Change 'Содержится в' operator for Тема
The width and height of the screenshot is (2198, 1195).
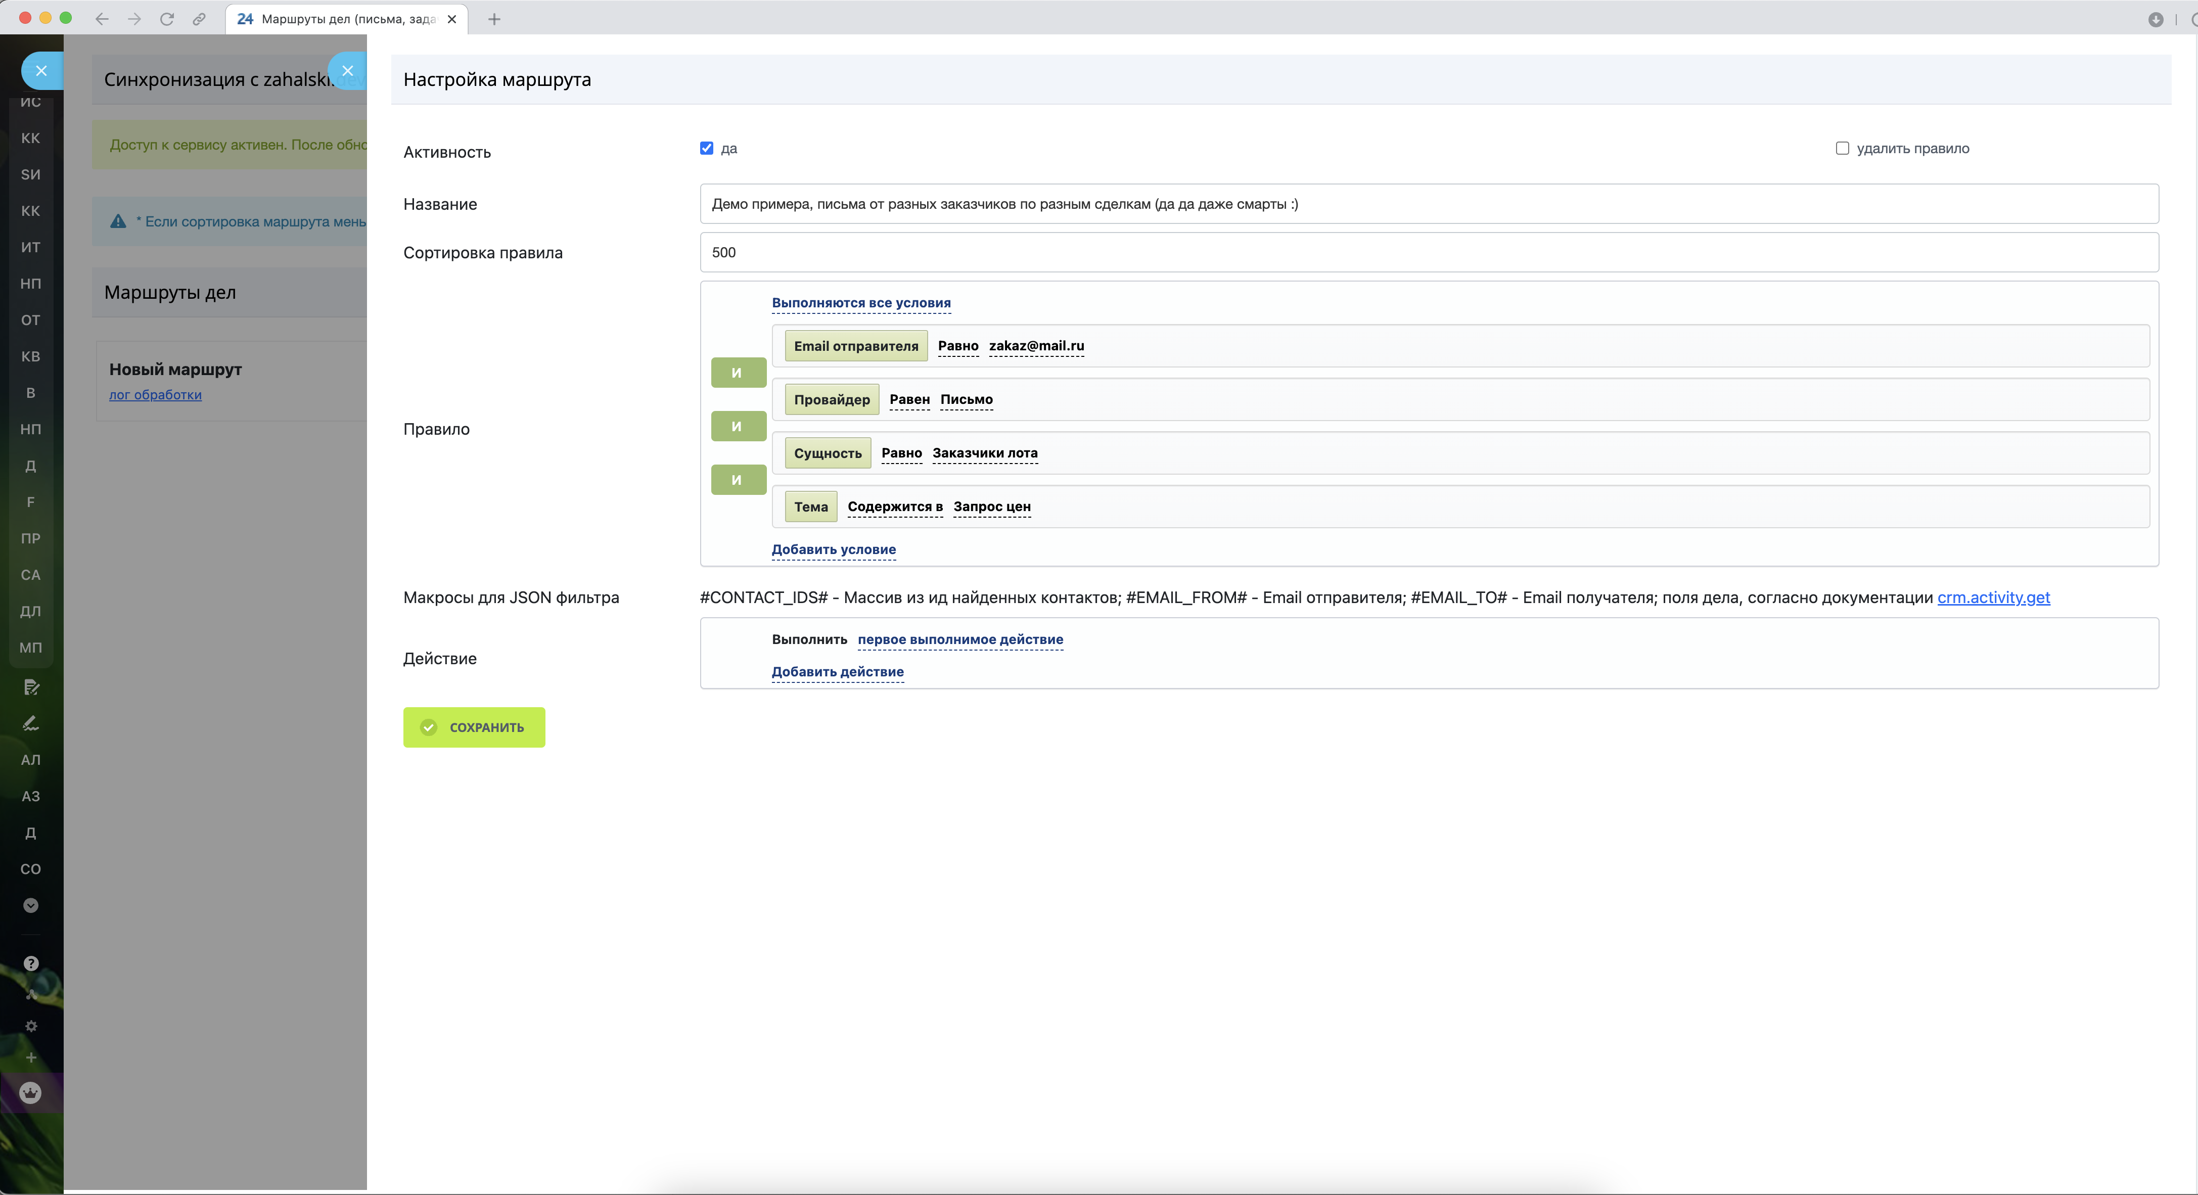tap(895, 507)
